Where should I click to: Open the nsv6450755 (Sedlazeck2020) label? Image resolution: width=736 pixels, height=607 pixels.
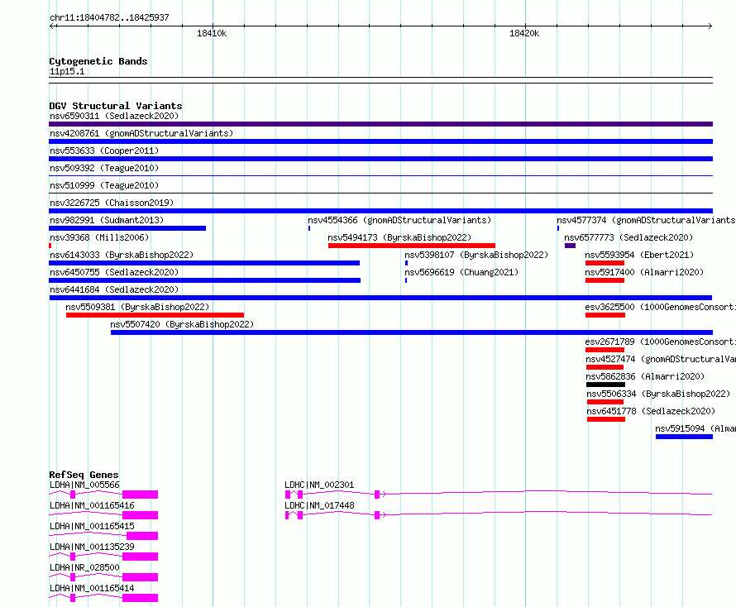pos(114,272)
